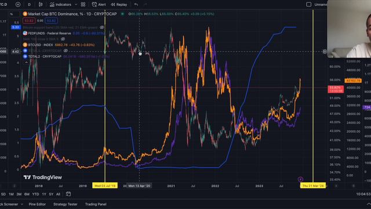Click the blue buy price box

click(51, 21)
